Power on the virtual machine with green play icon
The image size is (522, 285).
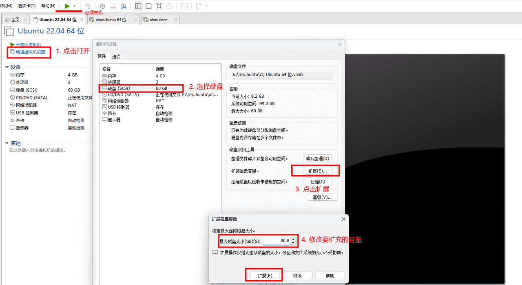tap(67, 6)
